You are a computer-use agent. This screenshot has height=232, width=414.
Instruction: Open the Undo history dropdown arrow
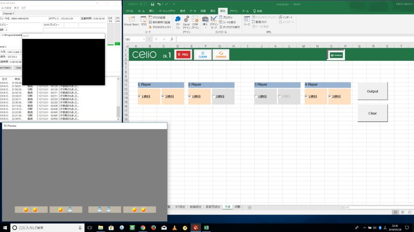(x=163, y=4)
